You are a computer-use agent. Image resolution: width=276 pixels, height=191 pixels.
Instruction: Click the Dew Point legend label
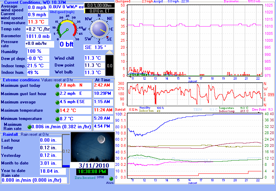(x=259, y=110)
